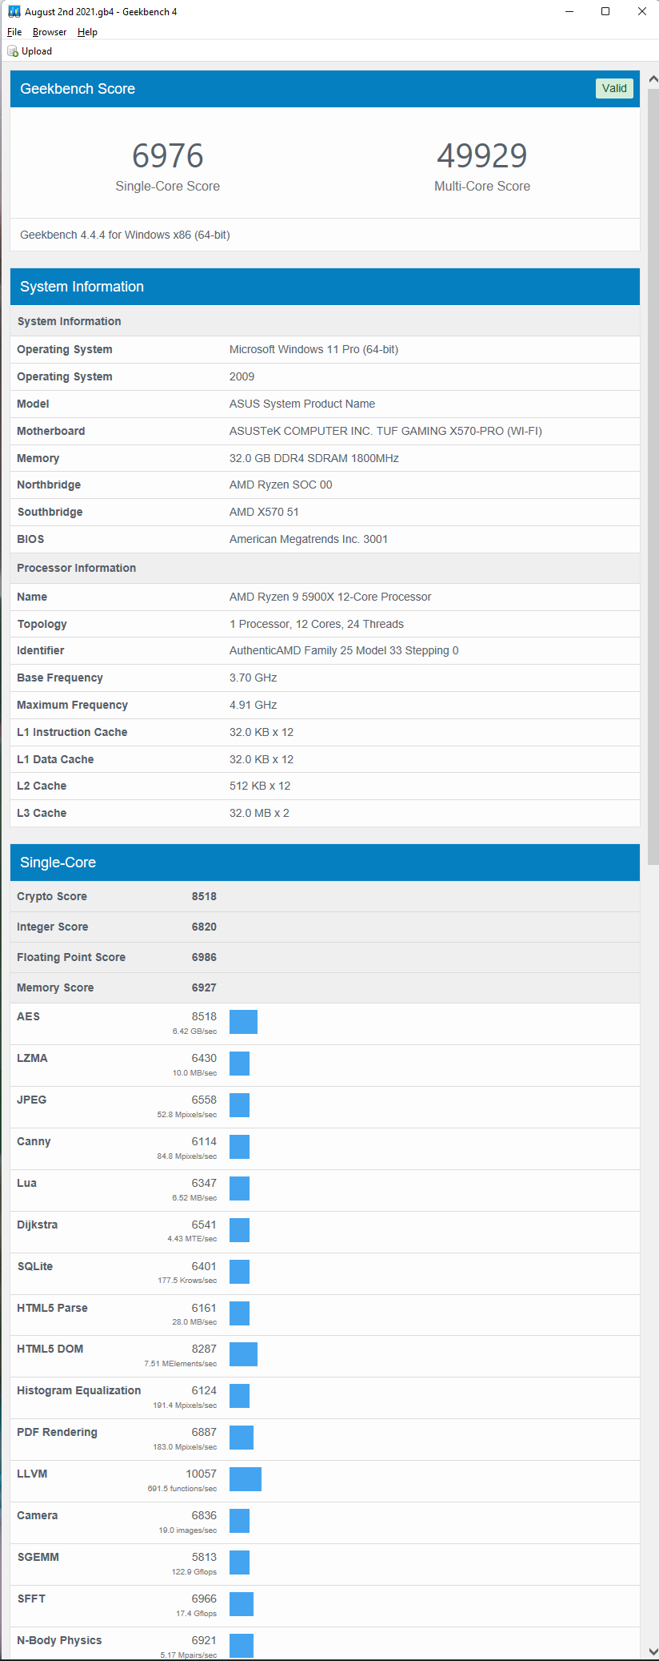The width and height of the screenshot is (659, 1661).
Task: Click the Memory Score 6927 value
Action: tap(204, 987)
